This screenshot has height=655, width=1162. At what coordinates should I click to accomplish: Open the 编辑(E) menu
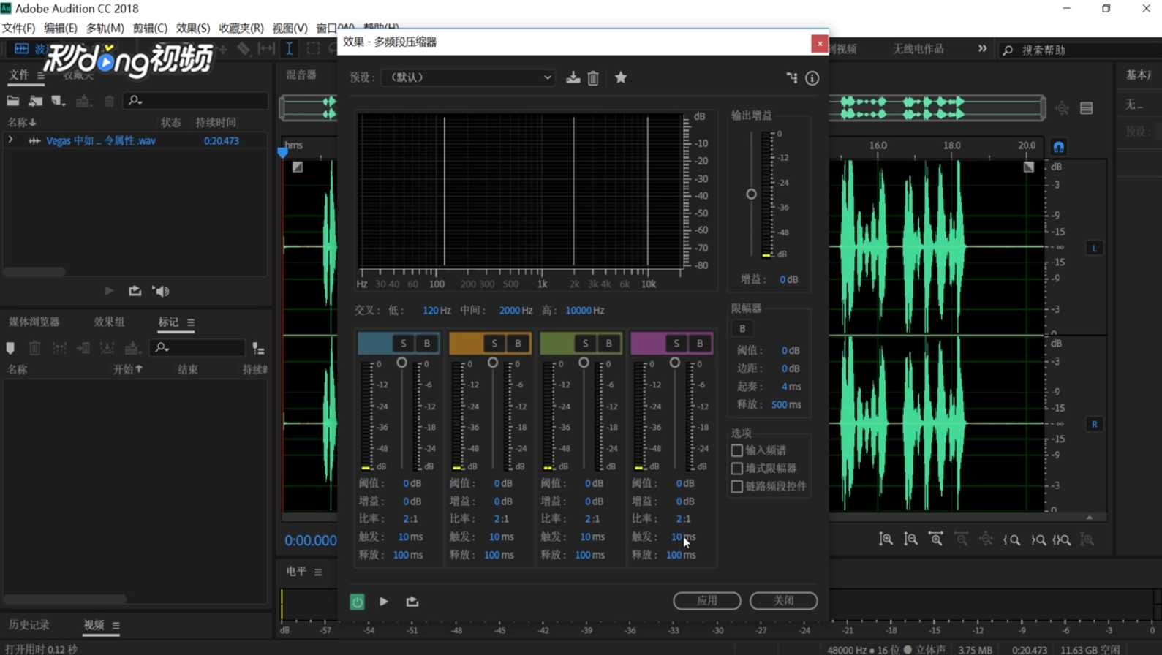[x=60, y=28]
